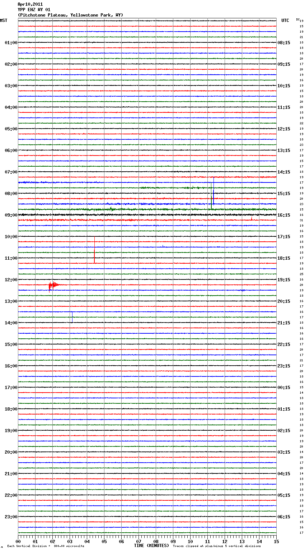Click the minute axis tick label "06"
Screen dimensions: 305x551
(121, 541)
